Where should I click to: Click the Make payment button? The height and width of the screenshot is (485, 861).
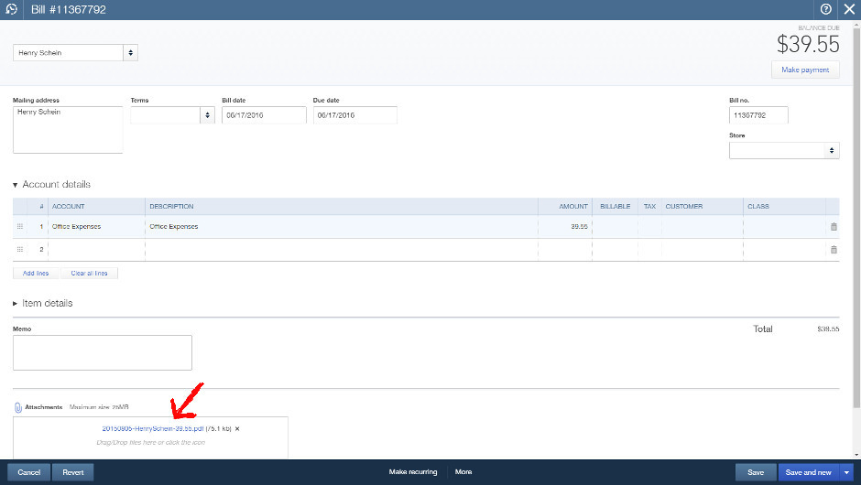tap(805, 70)
